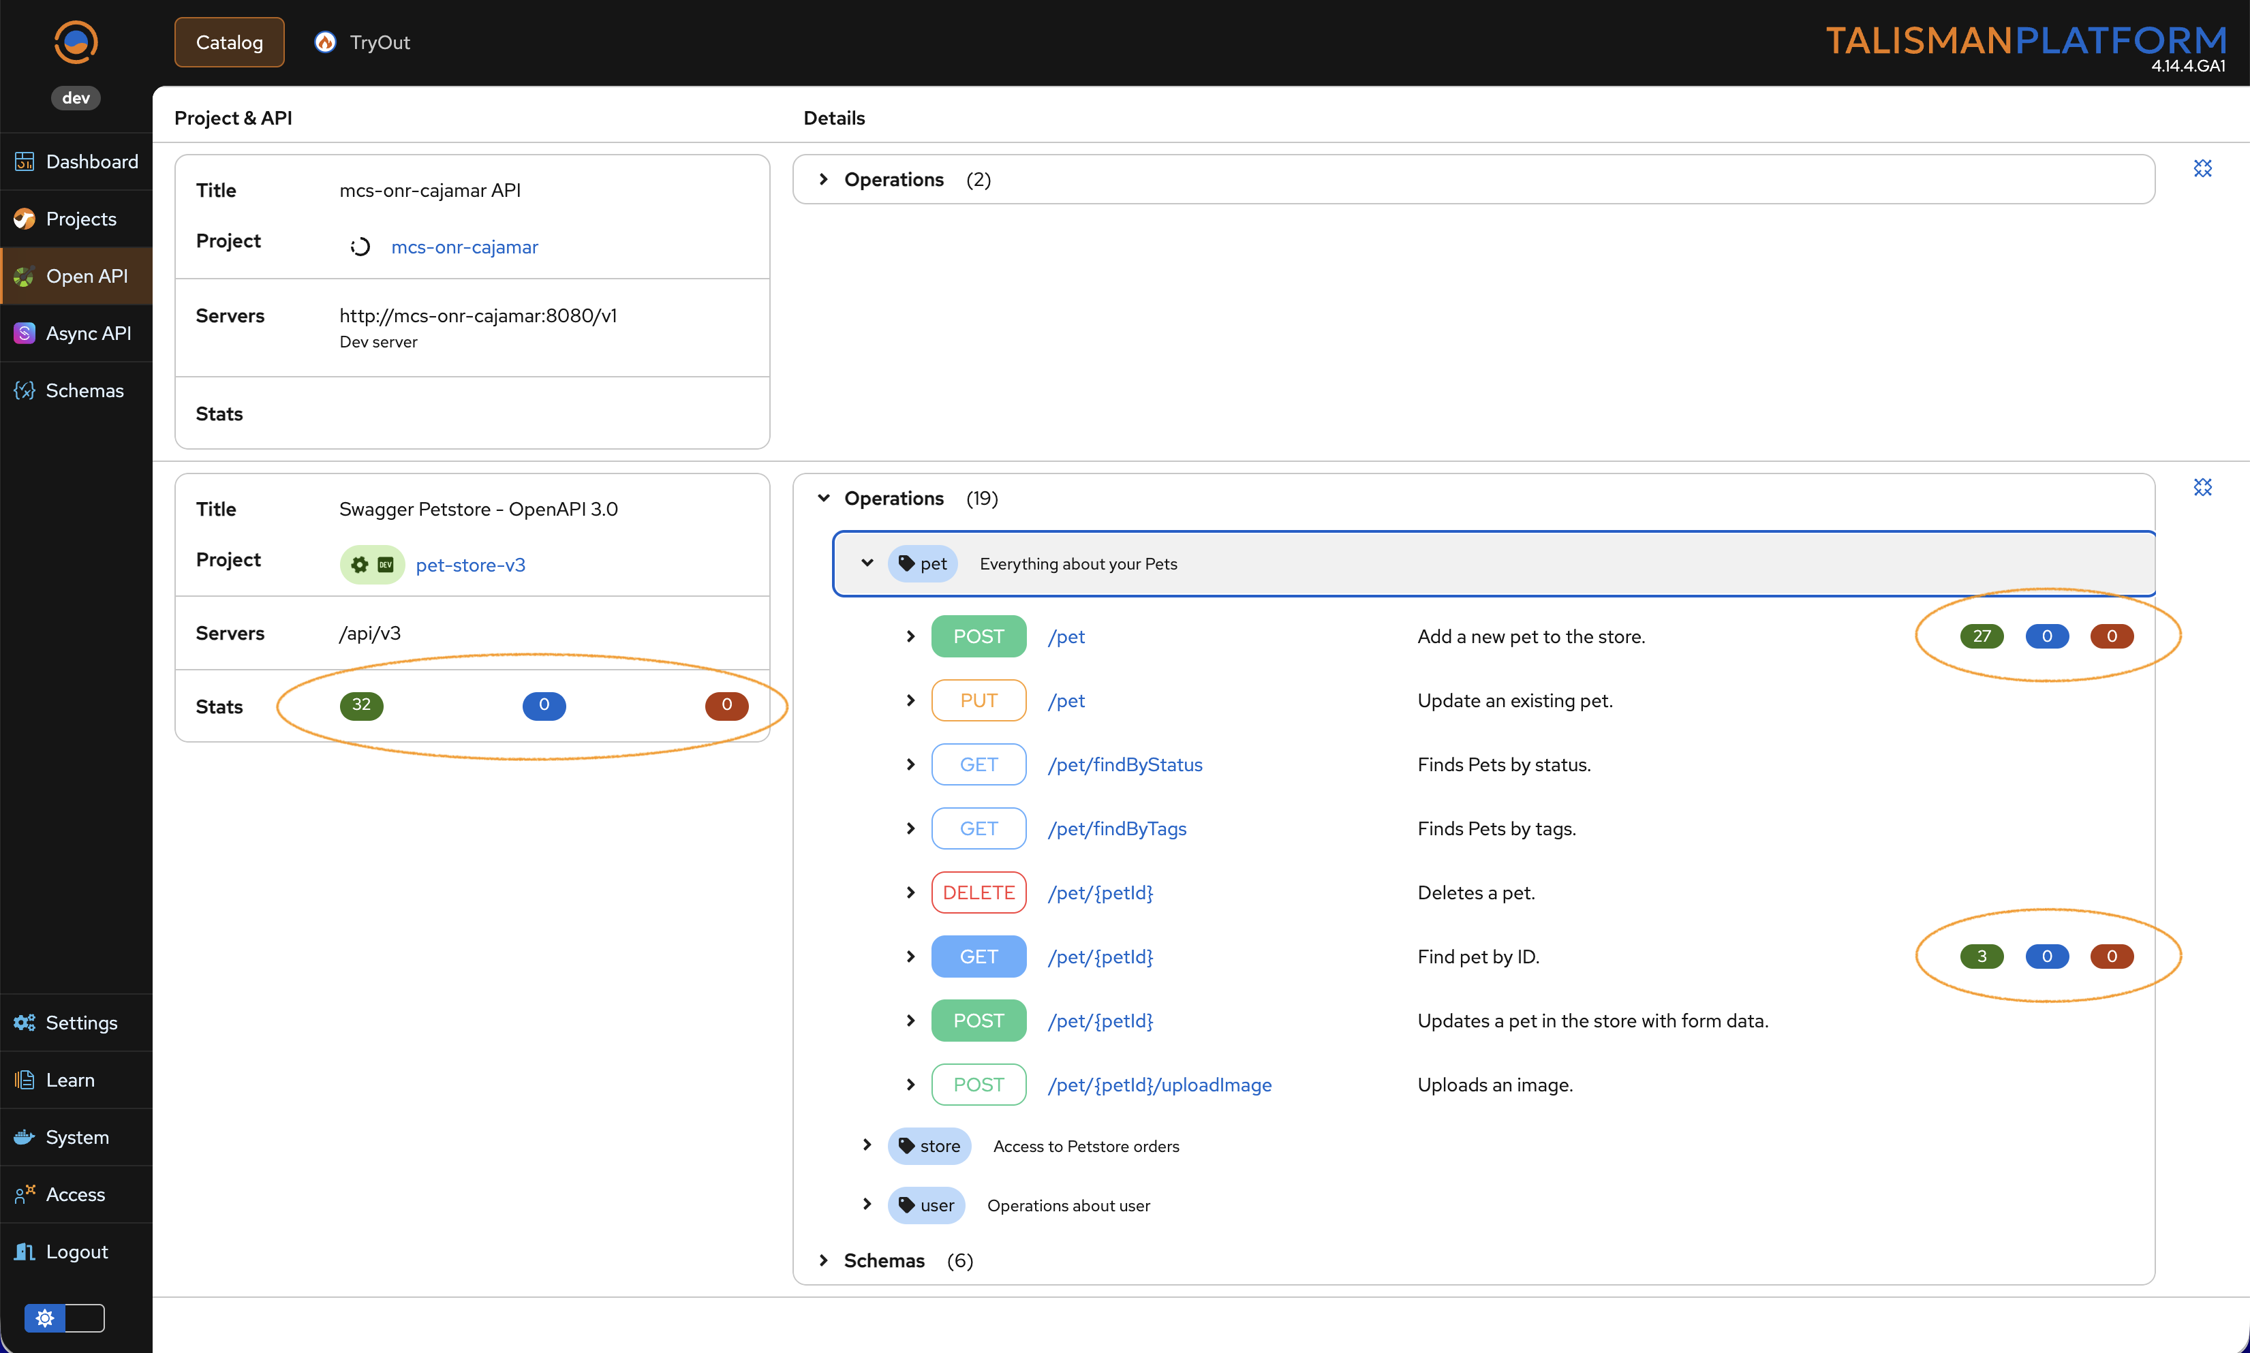Screen dimensions: 2250x1353
Task: Open the /pet/findByStatus endpoint link
Action: (x=1124, y=764)
